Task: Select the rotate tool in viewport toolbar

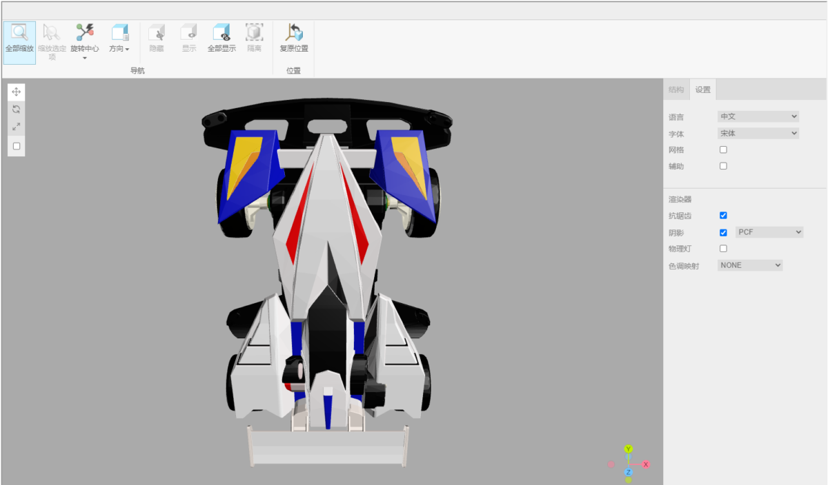Action: pyautogui.click(x=17, y=110)
